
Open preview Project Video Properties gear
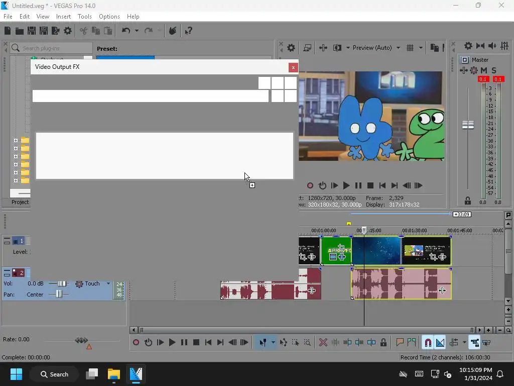291,48
